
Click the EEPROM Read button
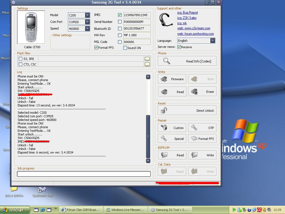[172, 155]
